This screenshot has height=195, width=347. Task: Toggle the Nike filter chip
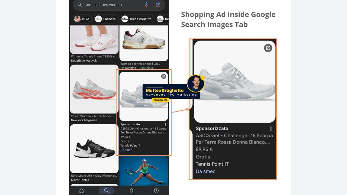pyautogui.click(x=82, y=19)
